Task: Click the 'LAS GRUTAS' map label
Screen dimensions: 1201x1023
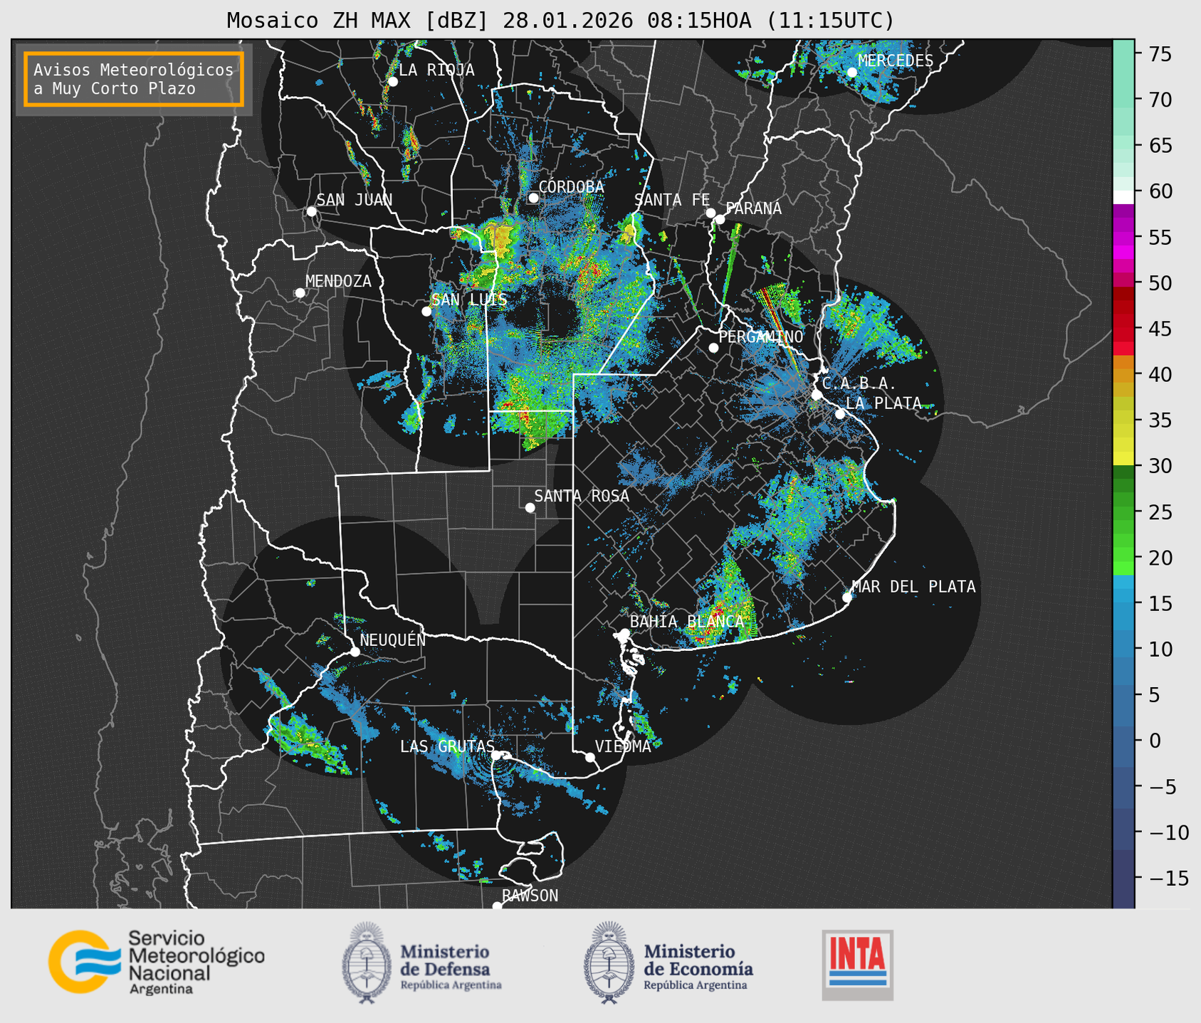Action: 447,746
